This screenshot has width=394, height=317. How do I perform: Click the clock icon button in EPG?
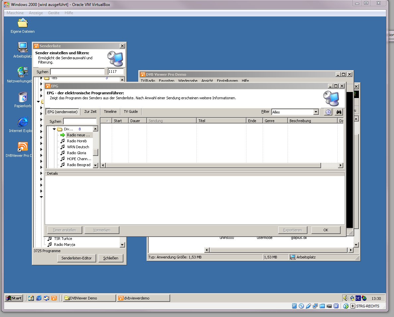pos(328,112)
